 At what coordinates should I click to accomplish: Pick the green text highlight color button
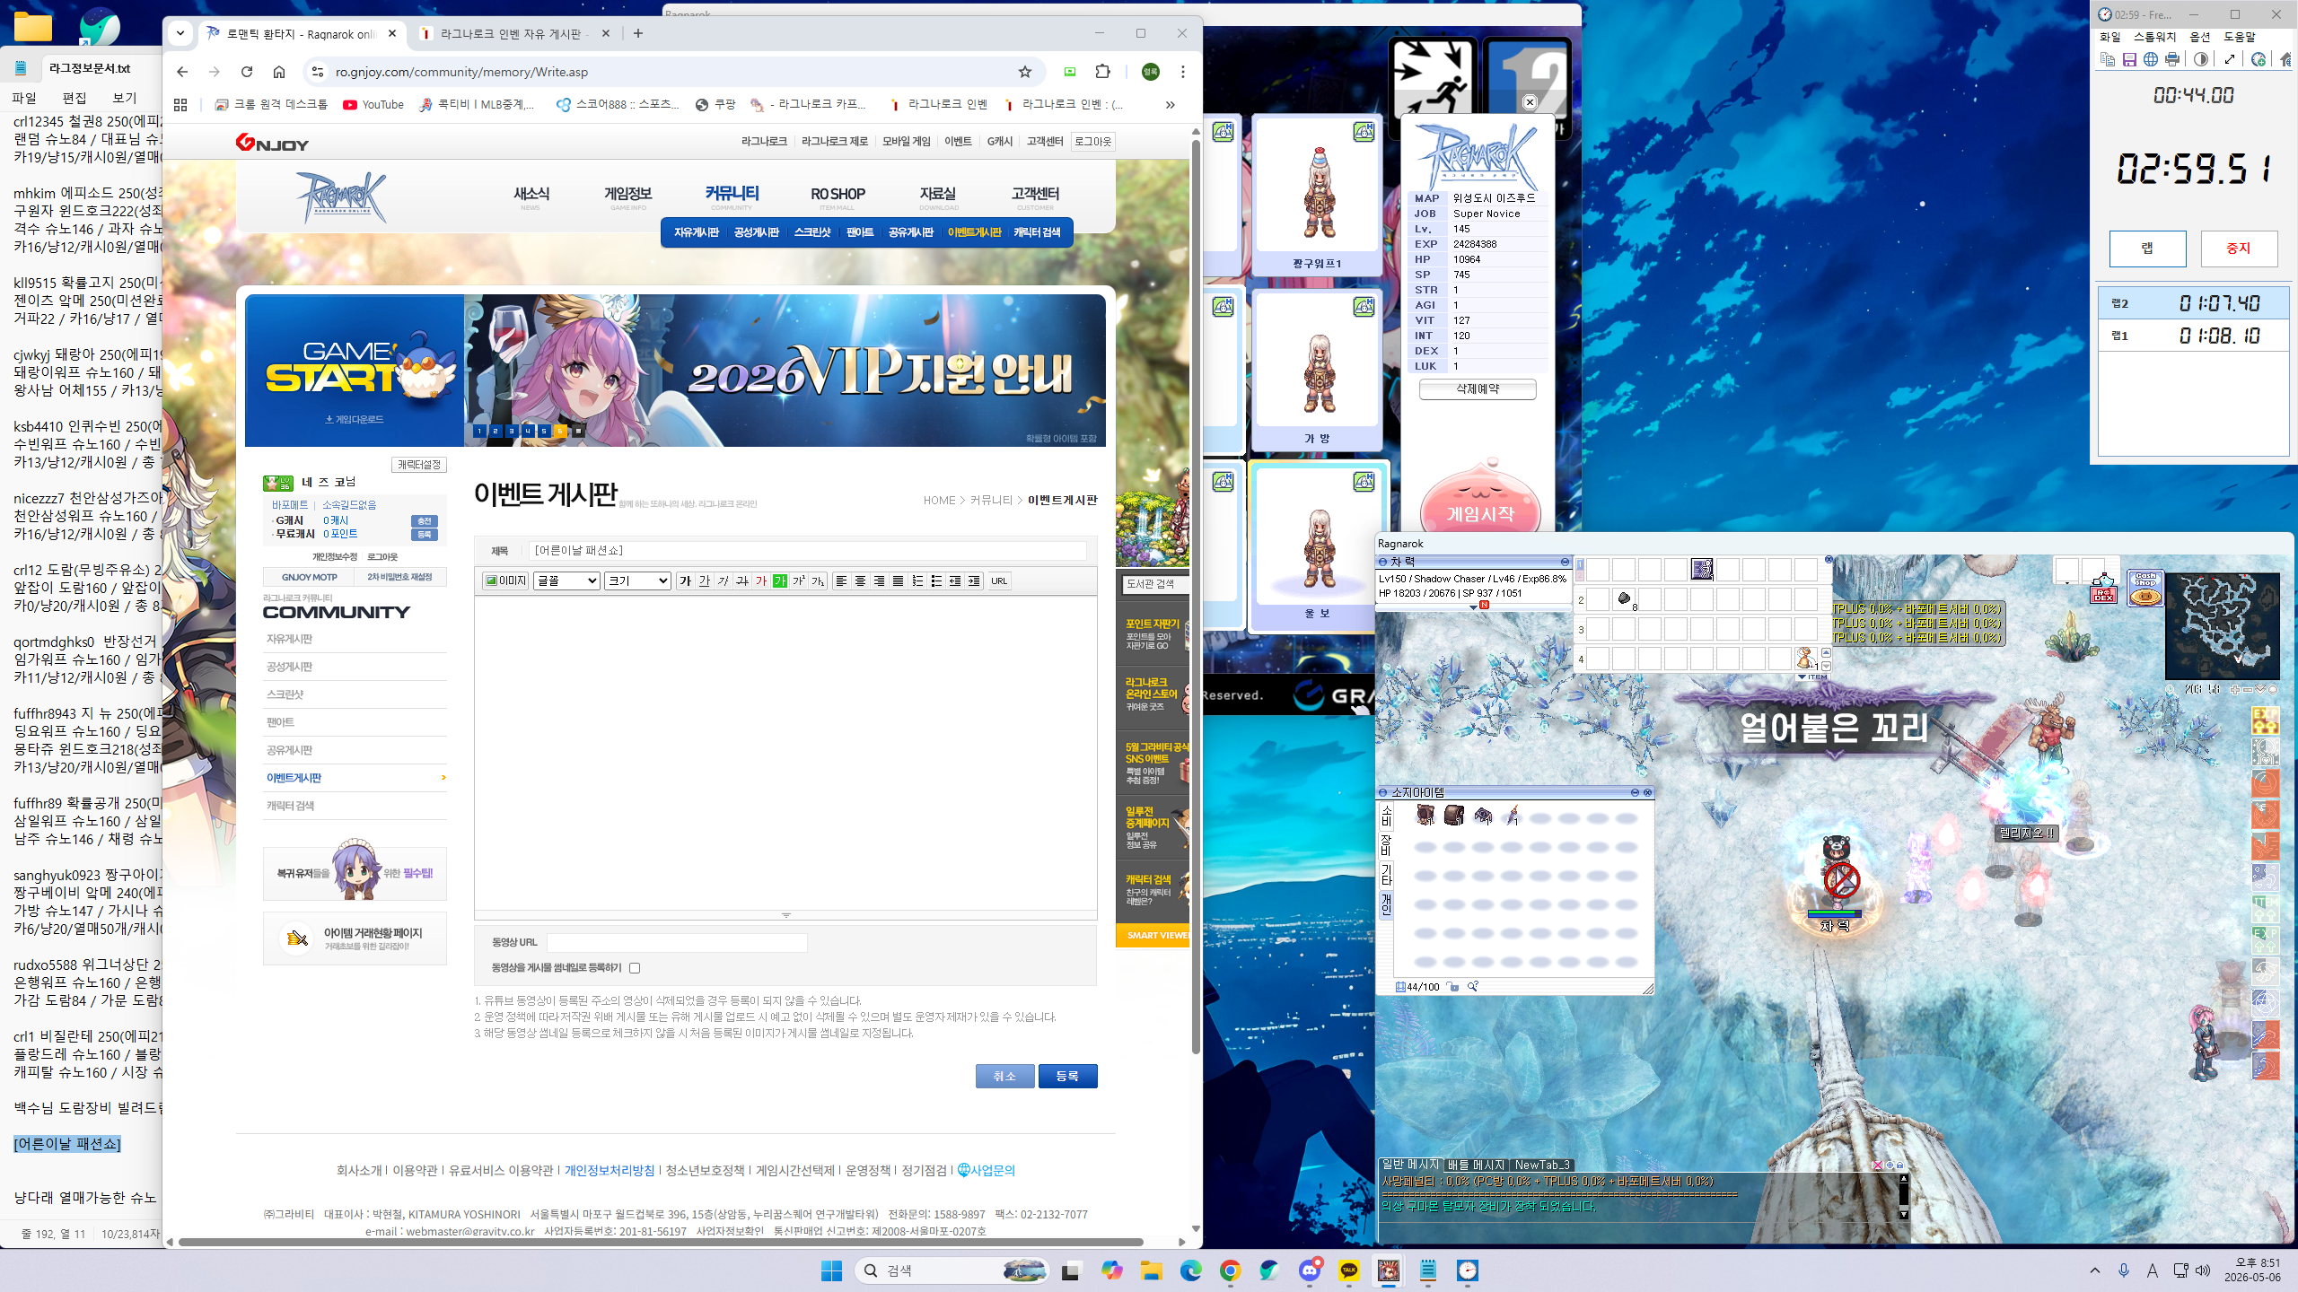click(x=780, y=581)
